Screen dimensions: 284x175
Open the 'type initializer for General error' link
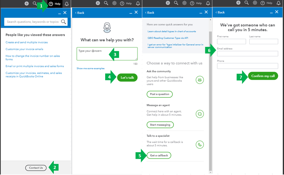pos(175,46)
